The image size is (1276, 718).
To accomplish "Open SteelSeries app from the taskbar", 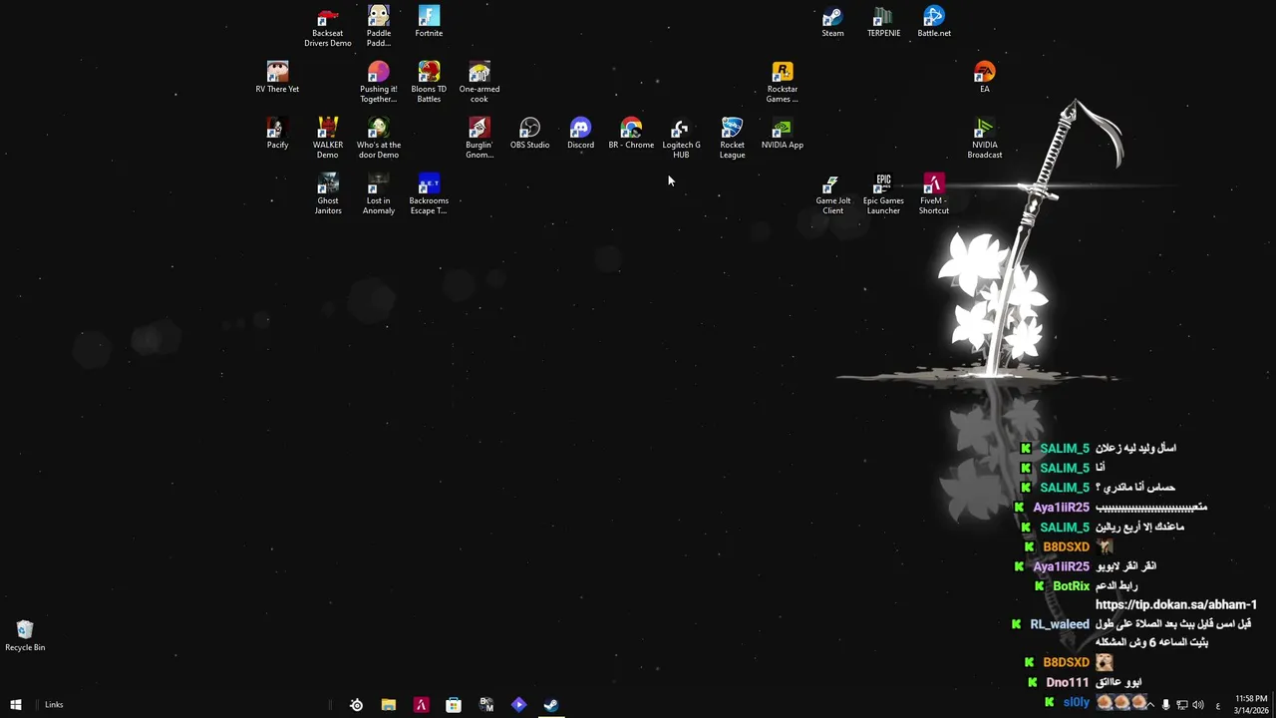I will 356,705.
